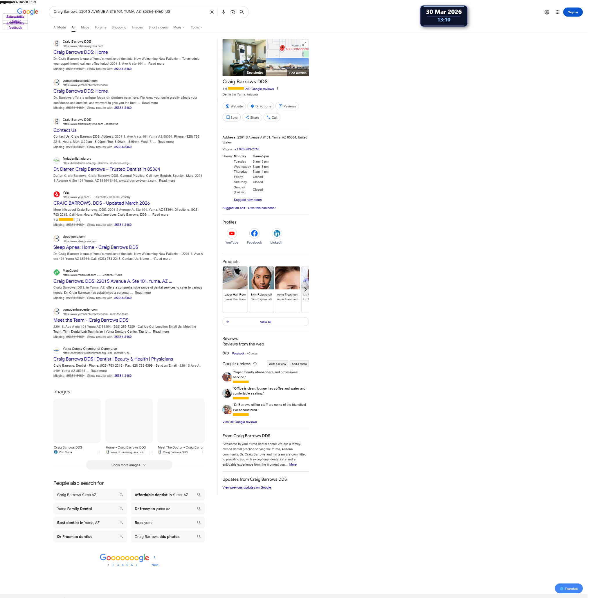Go to results page 2
The height and width of the screenshot is (598, 591).
[113, 565]
